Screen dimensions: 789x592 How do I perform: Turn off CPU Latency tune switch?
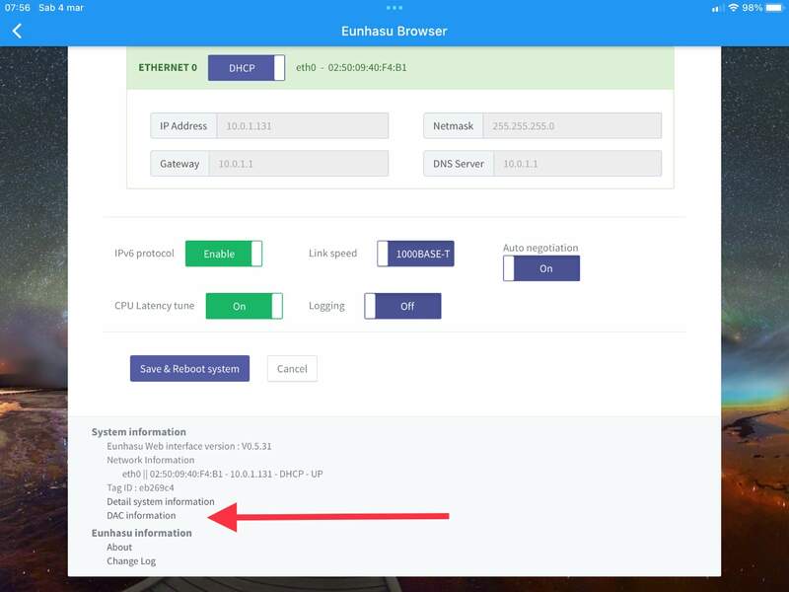click(244, 306)
